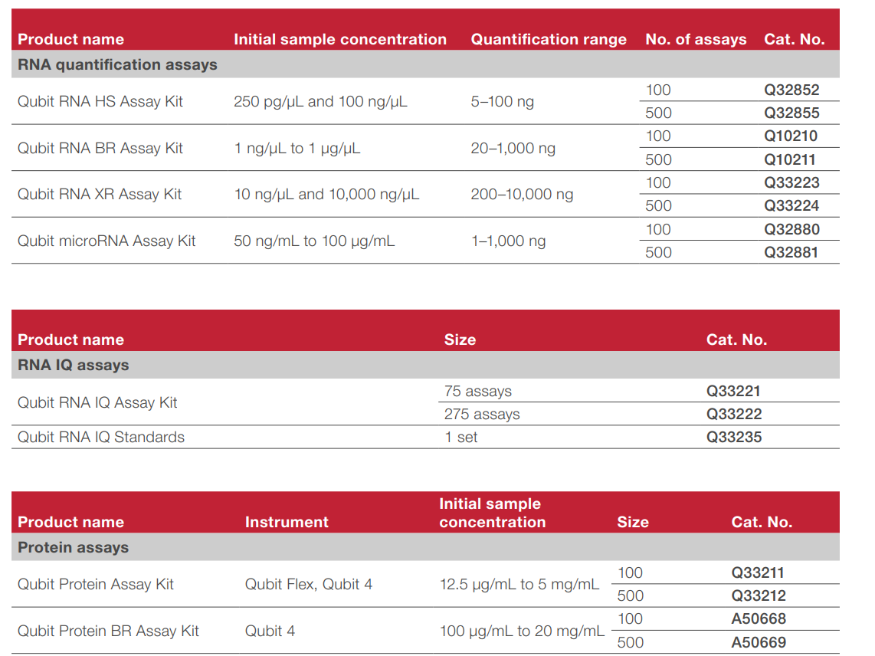The width and height of the screenshot is (875, 656).
Task: Click catalog number Q33212
Action: (x=759, y=595)
